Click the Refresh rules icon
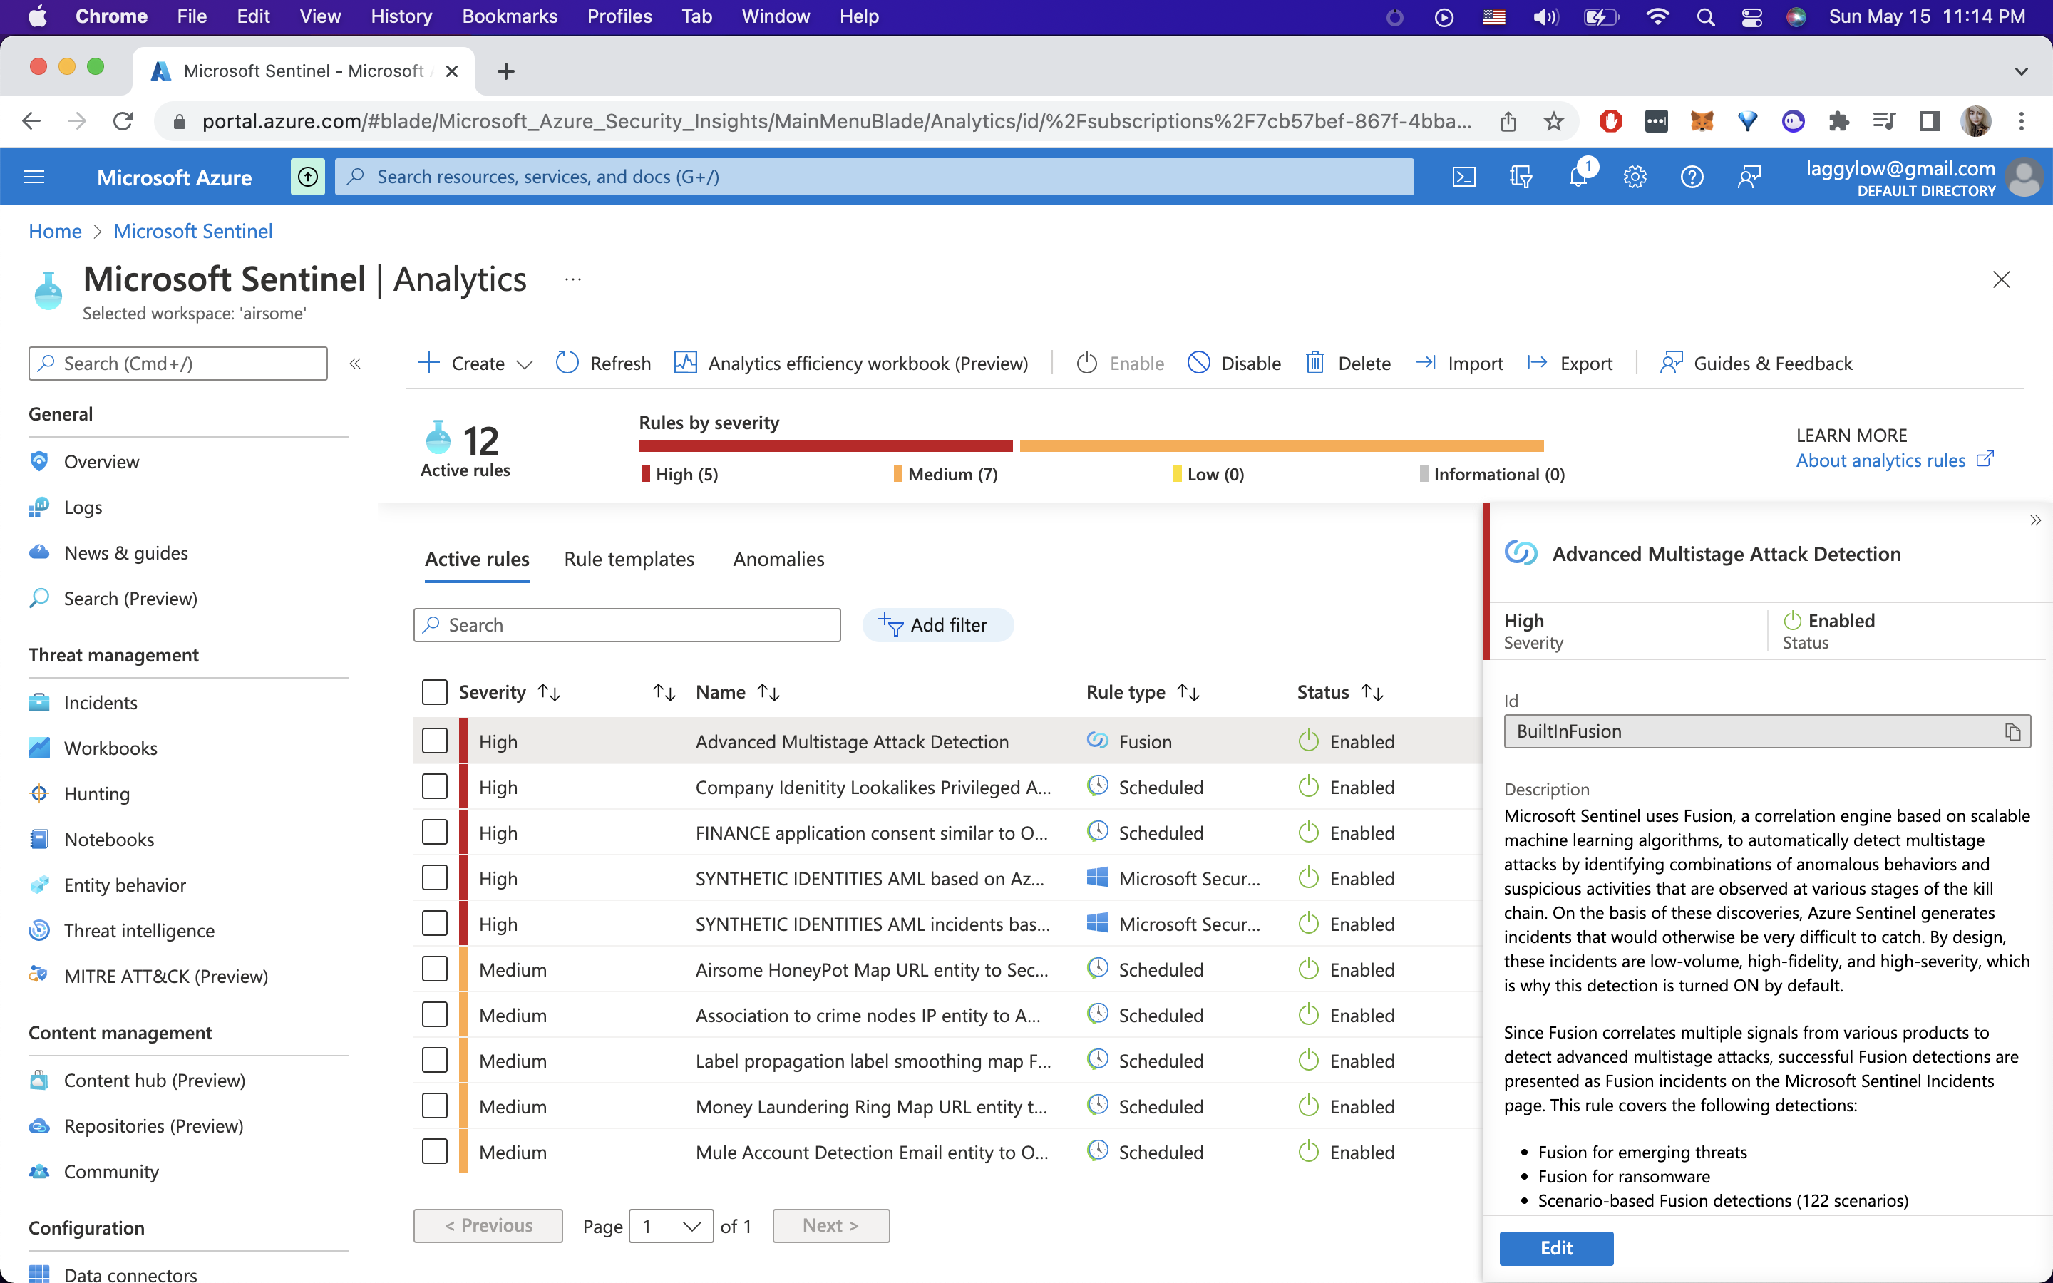 pyautogui.click(x=567, y=364)
